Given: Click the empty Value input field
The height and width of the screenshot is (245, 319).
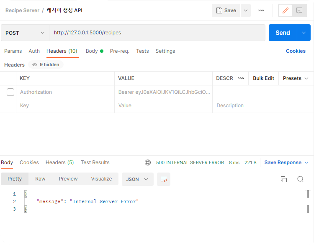Looking at the screenshot, I should (164, 106).
